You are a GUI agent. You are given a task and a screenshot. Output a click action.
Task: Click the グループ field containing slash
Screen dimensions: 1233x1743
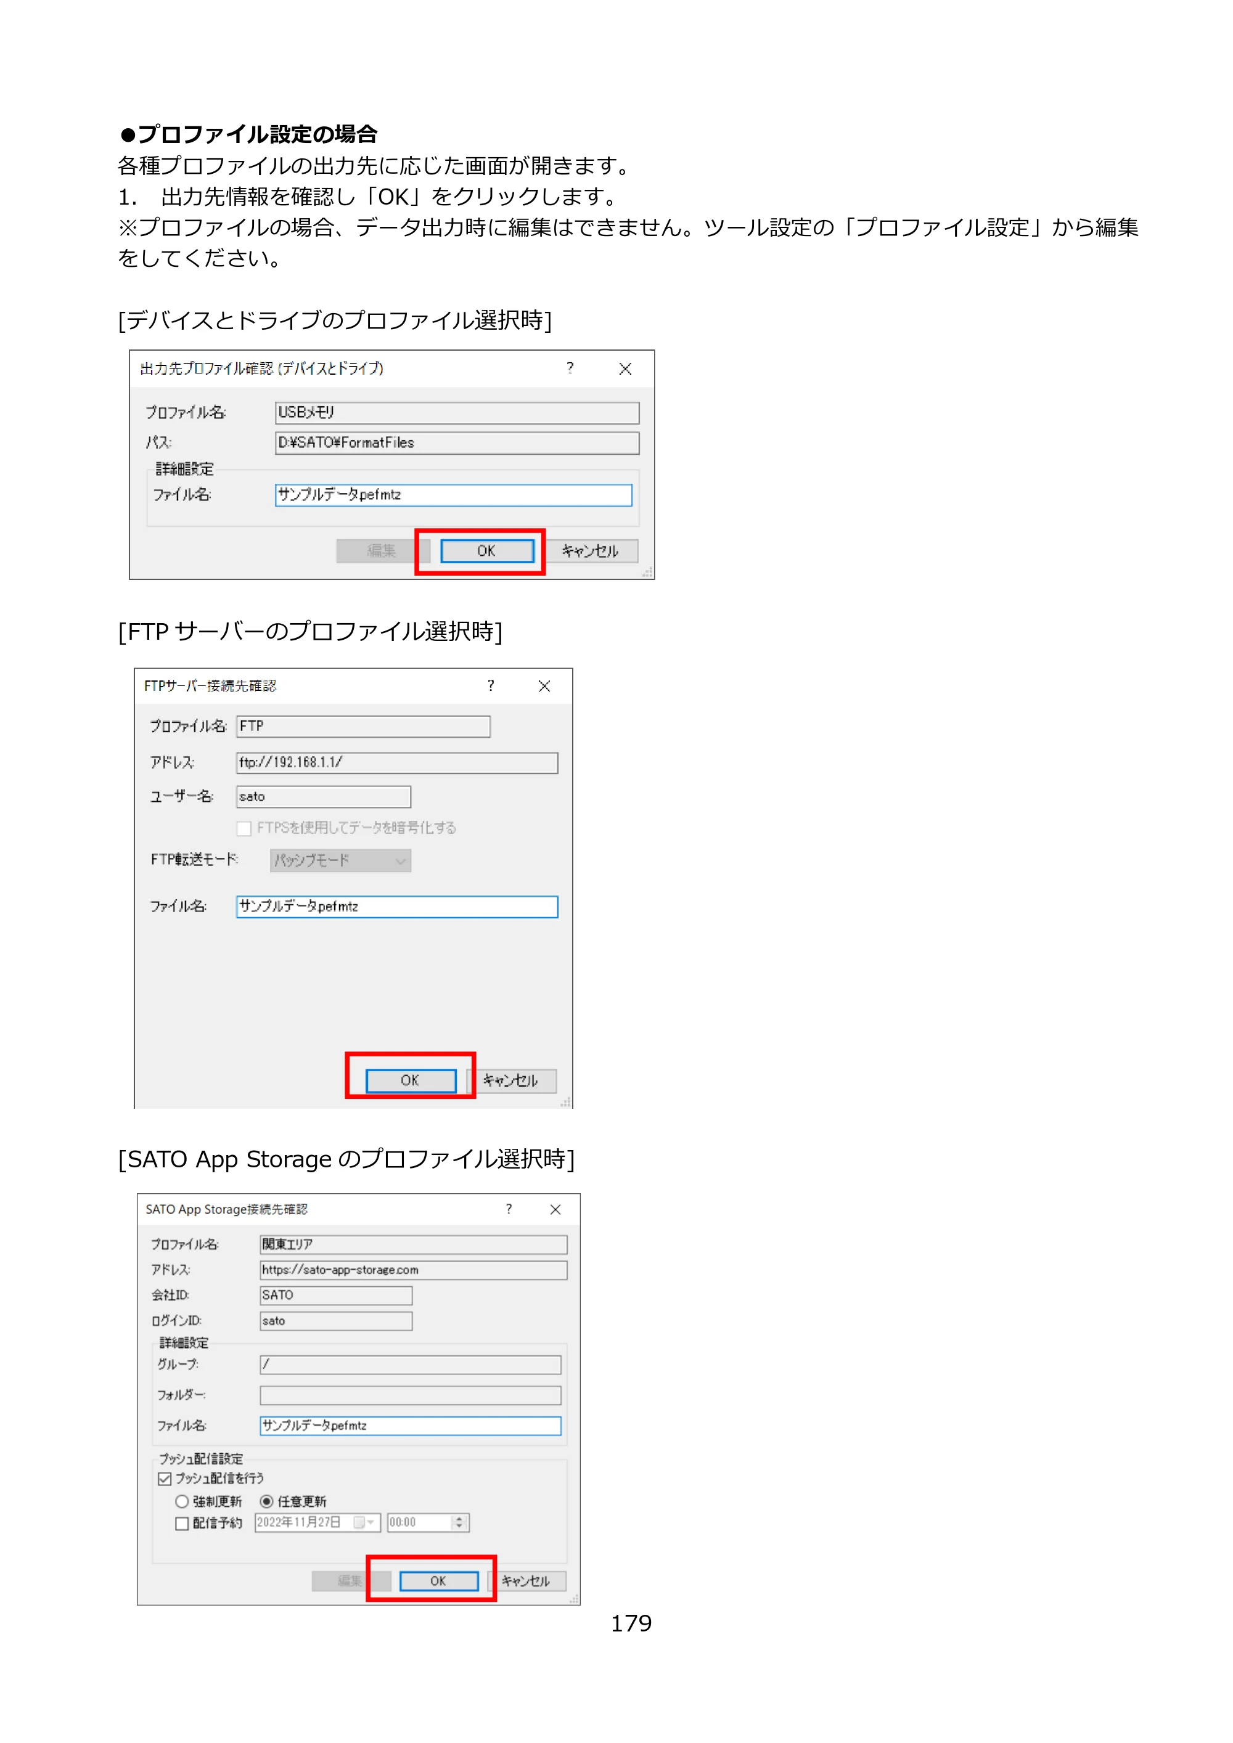pos(411,1365)
